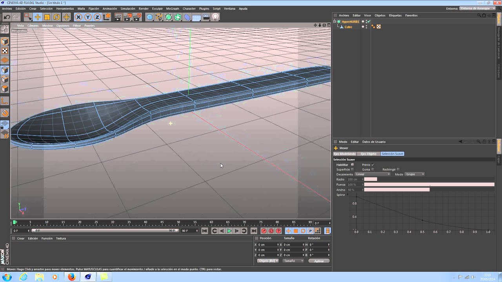Toggle Autokeying red button
The width and height of the screenshot is (502, 282).
(x=271, y=231)
